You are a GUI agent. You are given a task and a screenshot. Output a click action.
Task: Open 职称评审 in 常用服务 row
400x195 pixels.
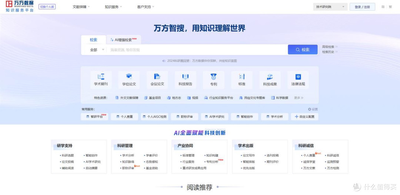tap(184, 117)
